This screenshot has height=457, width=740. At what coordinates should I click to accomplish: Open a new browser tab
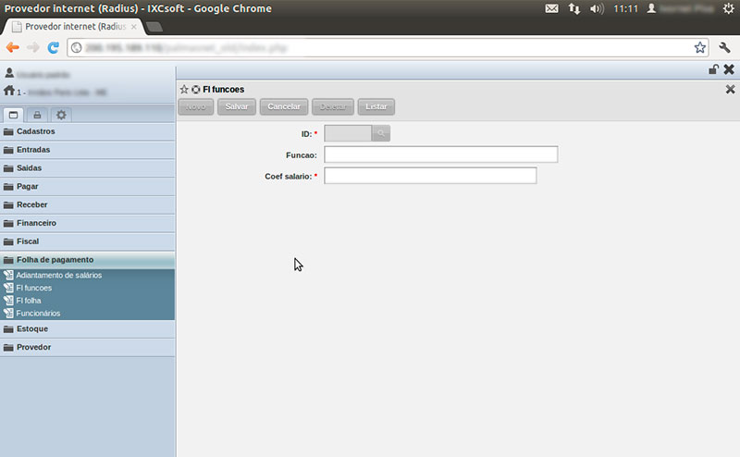154,27
